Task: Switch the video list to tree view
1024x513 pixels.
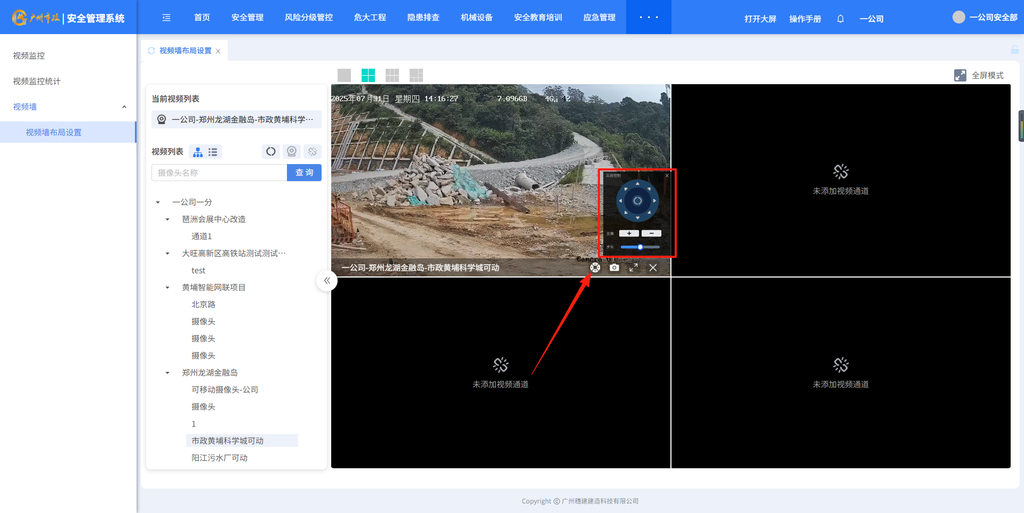Action: click(198, 152)
